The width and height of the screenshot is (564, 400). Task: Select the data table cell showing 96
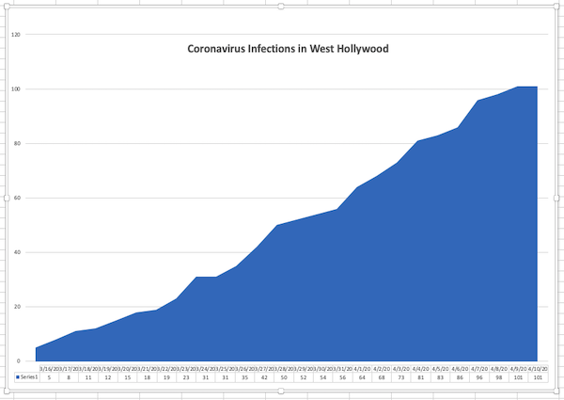point(479,377)
